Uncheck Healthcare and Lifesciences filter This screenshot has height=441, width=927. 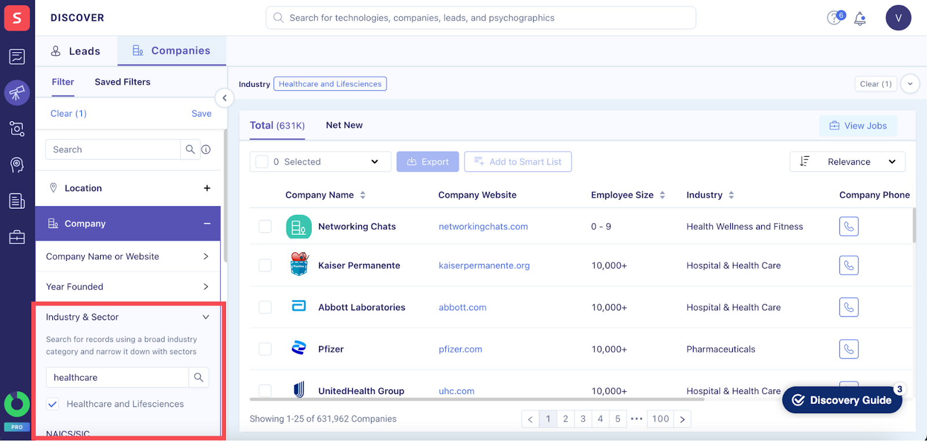coord(53,404)
